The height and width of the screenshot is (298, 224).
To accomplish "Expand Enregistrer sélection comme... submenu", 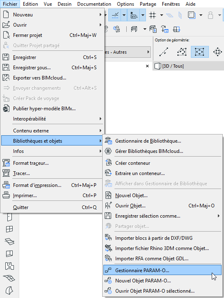I will coord(162,216).
